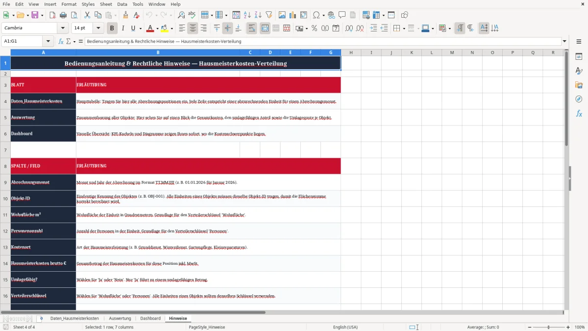Export directly as PDF
The height and width of the screenshot is (331, 588).
pyautogui.click(x=52, y=15)
